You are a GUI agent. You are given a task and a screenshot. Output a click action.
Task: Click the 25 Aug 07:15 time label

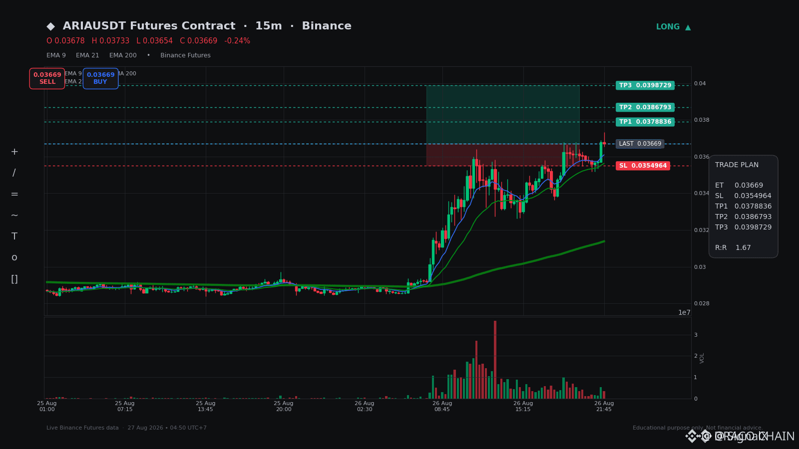click(125, 406)
